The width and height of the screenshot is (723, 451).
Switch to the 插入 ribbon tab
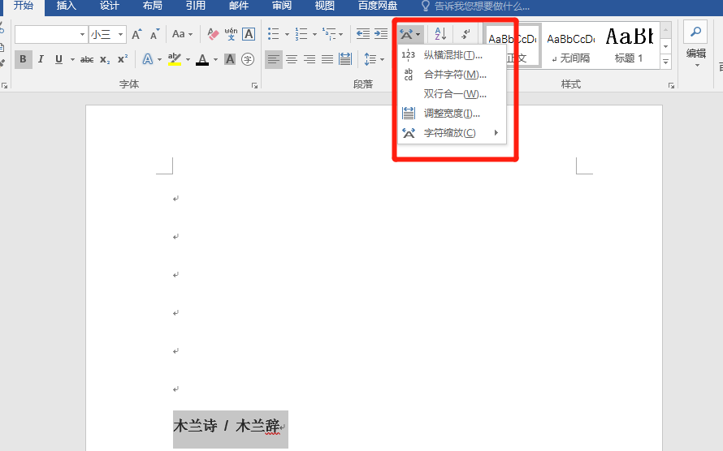point(66,6)
